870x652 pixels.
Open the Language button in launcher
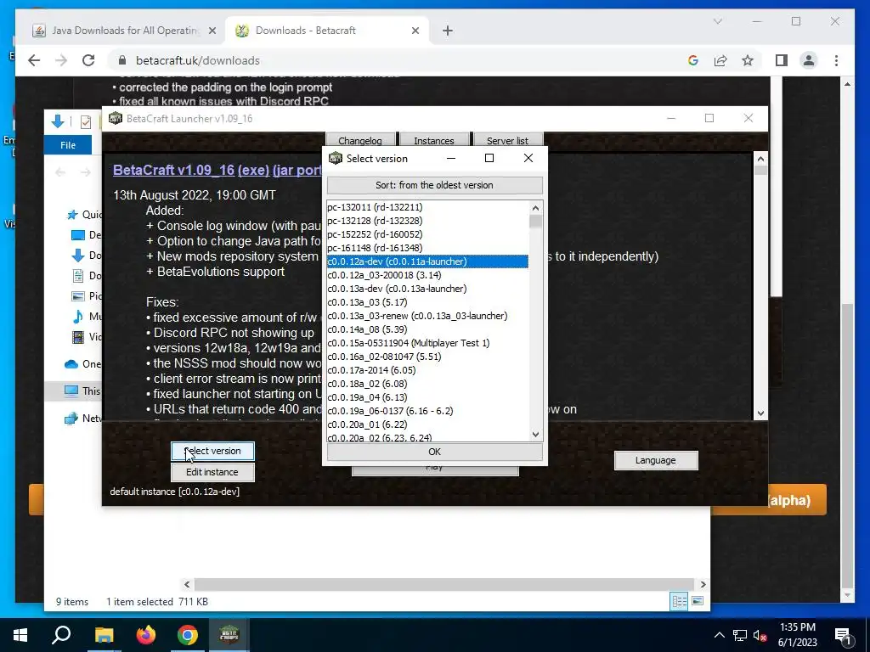[656, 460]
